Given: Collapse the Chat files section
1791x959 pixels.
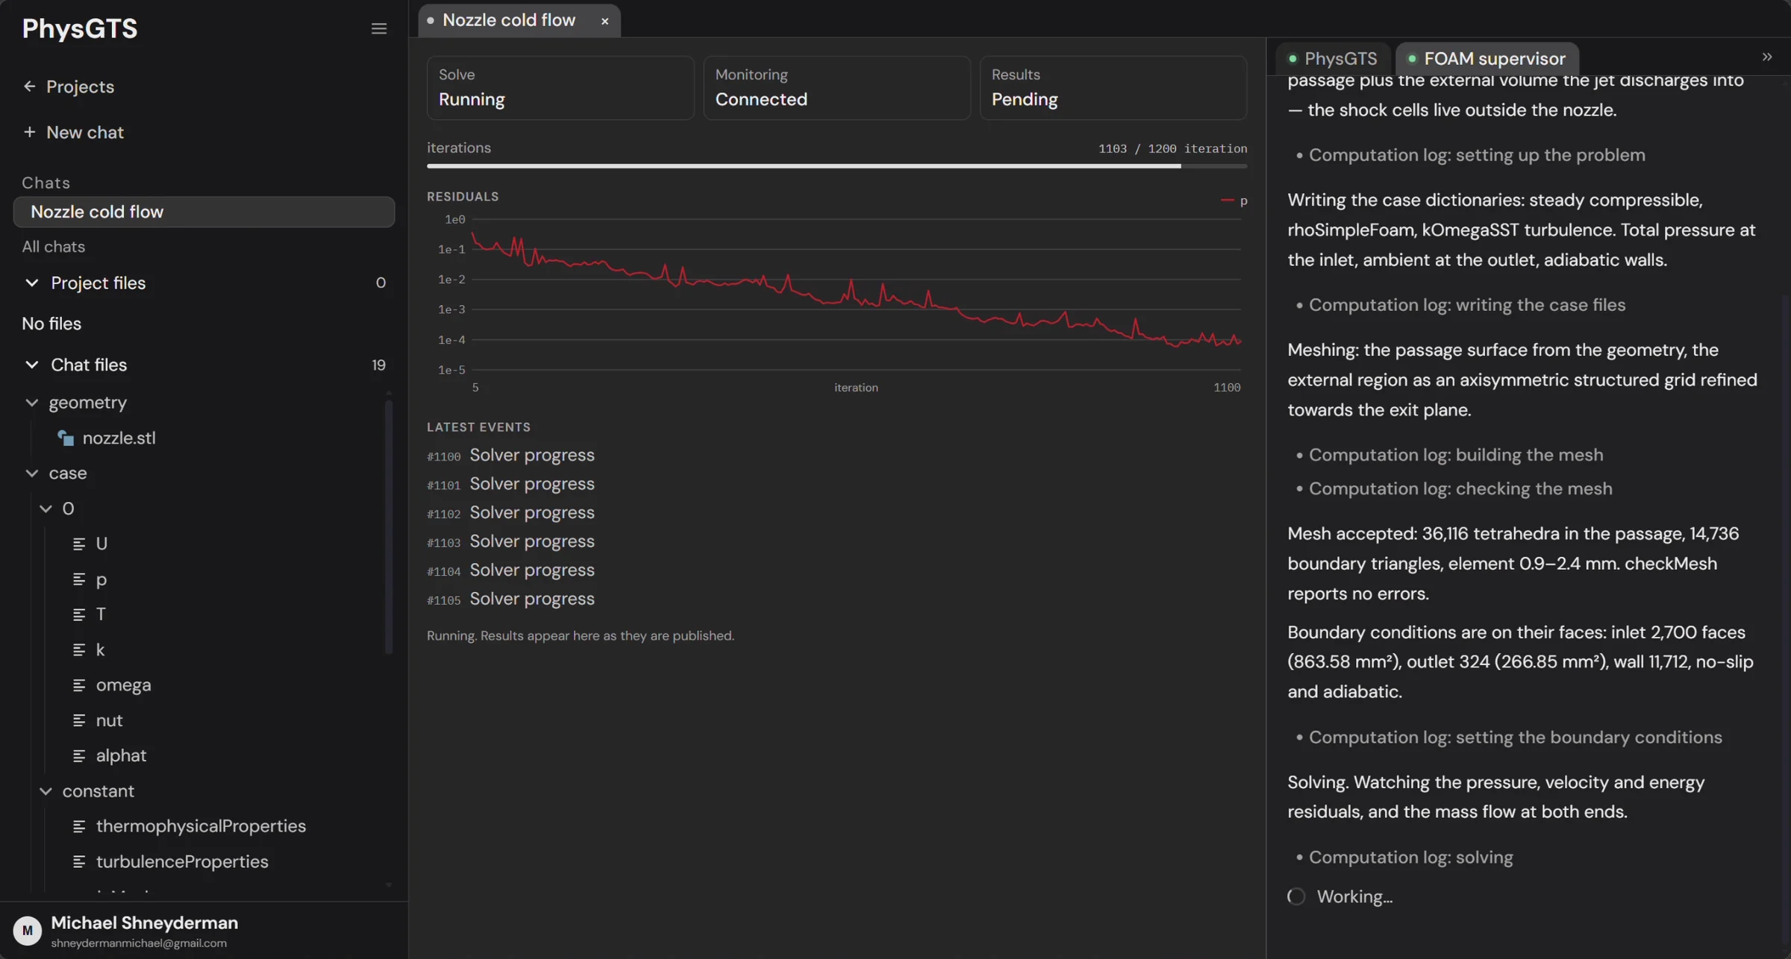Looking at the screenshot, I should point(31,365).
